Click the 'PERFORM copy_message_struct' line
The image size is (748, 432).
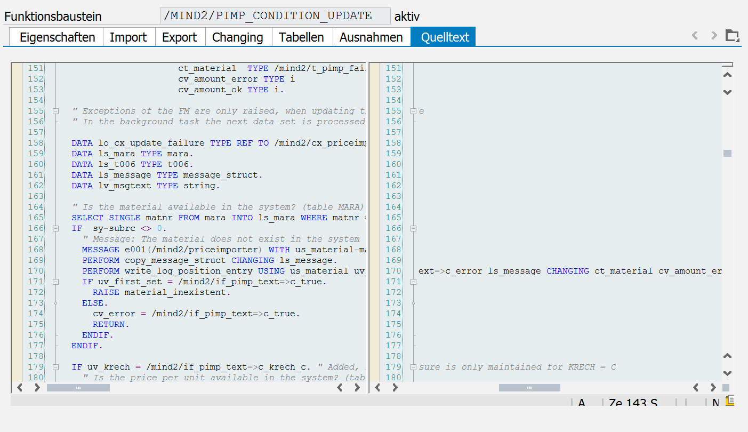click(x=210, y=260)
